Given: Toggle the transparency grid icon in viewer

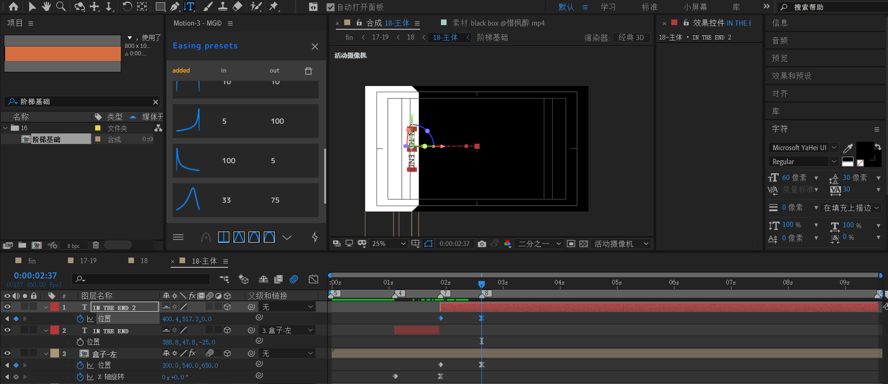Looking at the screenshot, I should [583, 244].
